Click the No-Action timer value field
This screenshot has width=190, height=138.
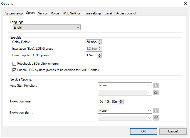click(x=108, y=102)
